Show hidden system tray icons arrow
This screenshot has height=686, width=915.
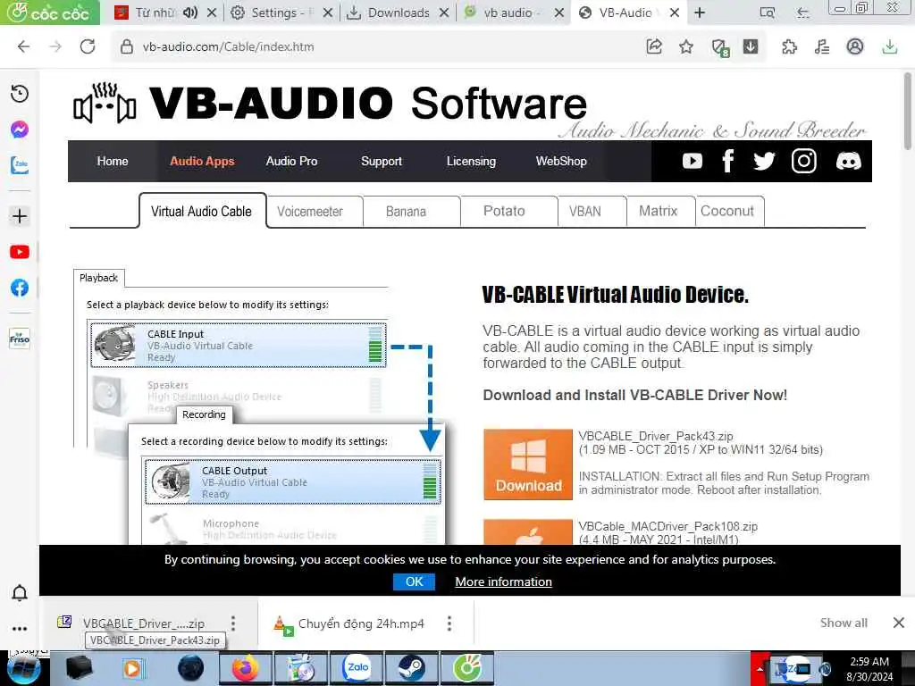[760, 669]
